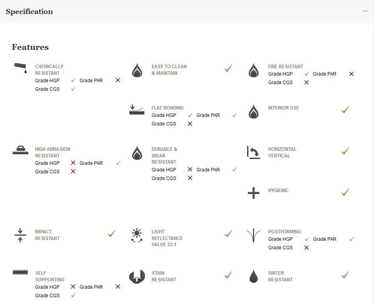The image size is (375, 307).
Task: Click the Self Supporting bar icon
Action: (x=20, y=272)
